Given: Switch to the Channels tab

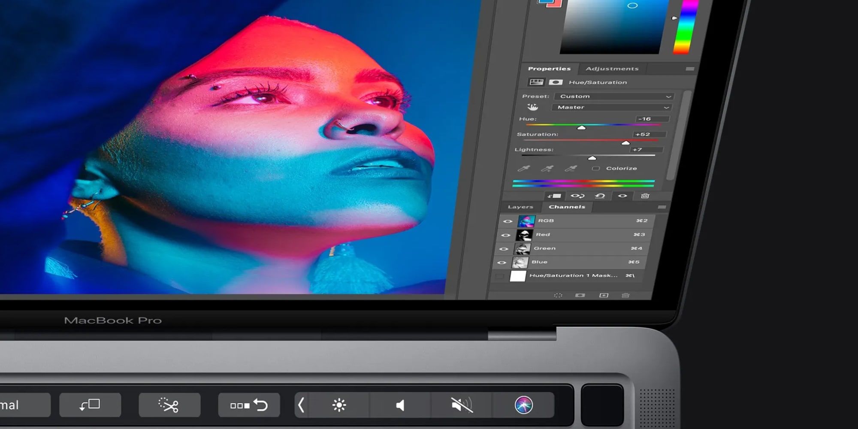Looking at the screenshot, I should pos(567,207).
